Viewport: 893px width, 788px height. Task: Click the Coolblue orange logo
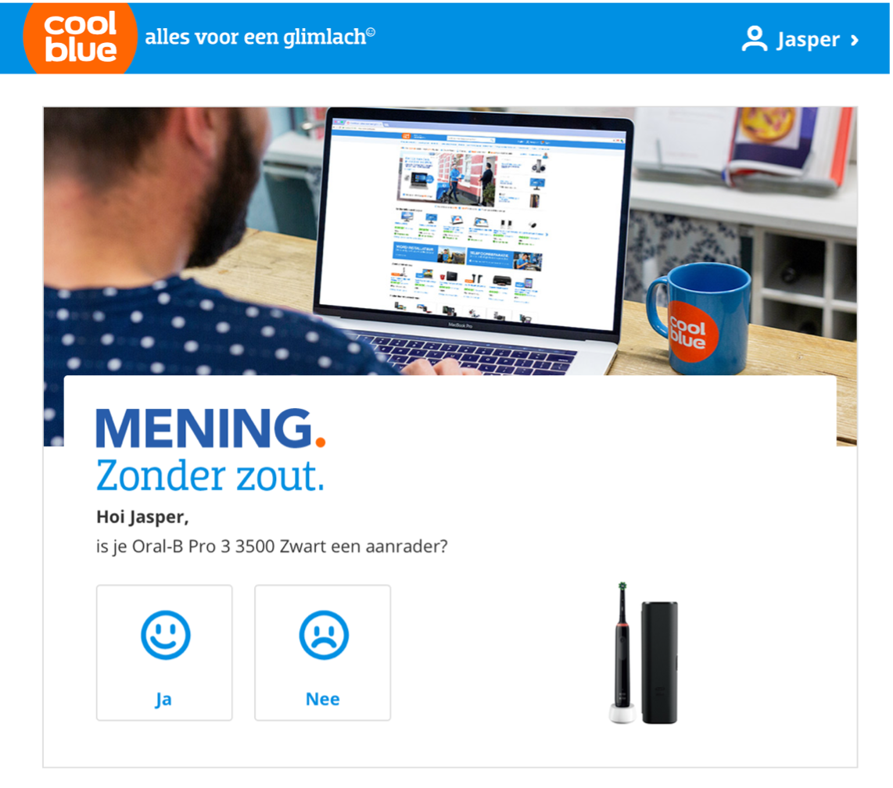pos(80,38)
